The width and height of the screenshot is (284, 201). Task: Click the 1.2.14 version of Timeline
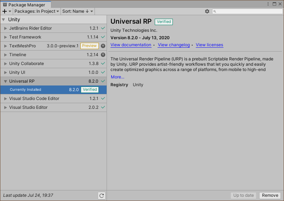[92, 55]
